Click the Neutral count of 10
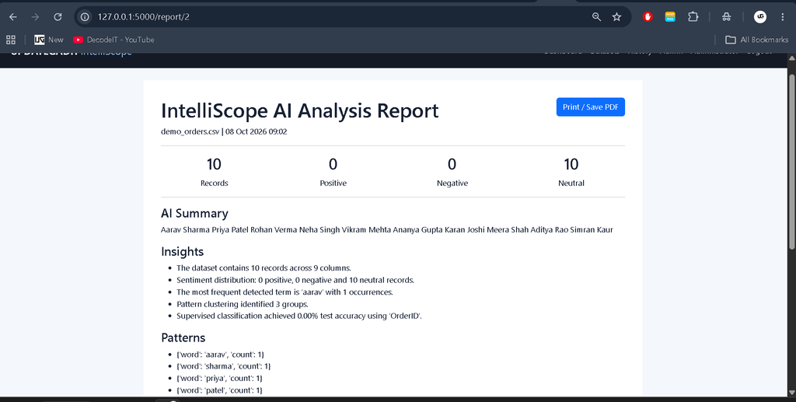Screen dimensions: 796x402 pyautogui.click(x=571, y=164)
